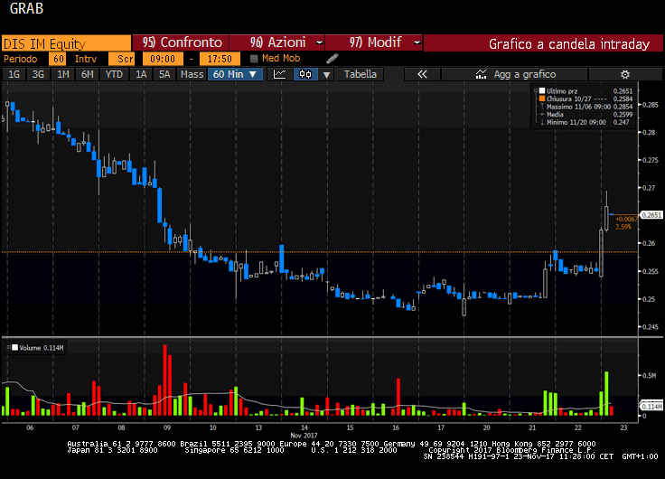Select the 1G time range
The image size is (665, 479).
(x=14, y=74)
